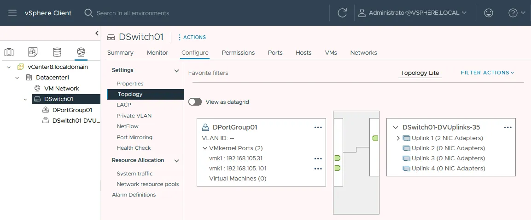Open the Summary tab
Viewport: 531px width, 220px height.
[x=120, y=53]
